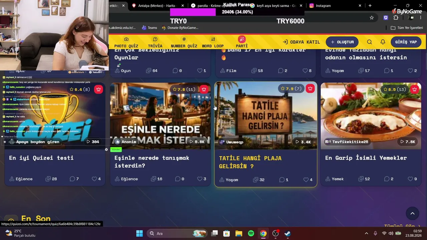Click the scroll-to-top arrow button
This screenshot has width=427, height=240.
(412, 214)
